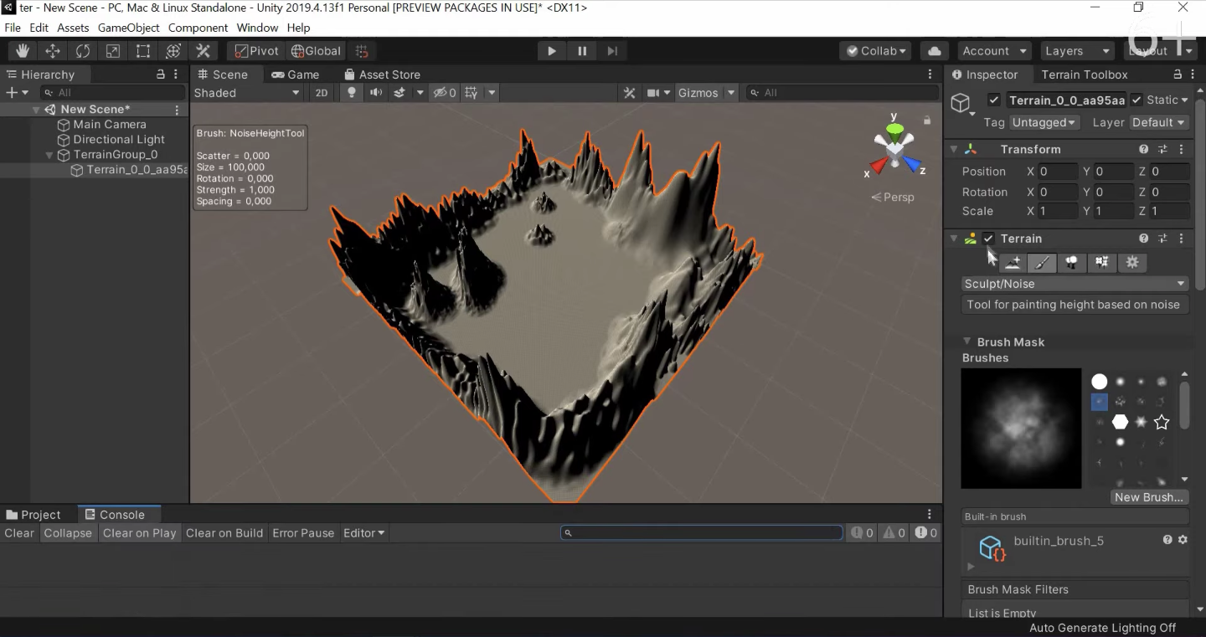This screenshot has height=637, width=1206.
Task: Toggle scene lighting bulb icon
Action: [352, 93]
